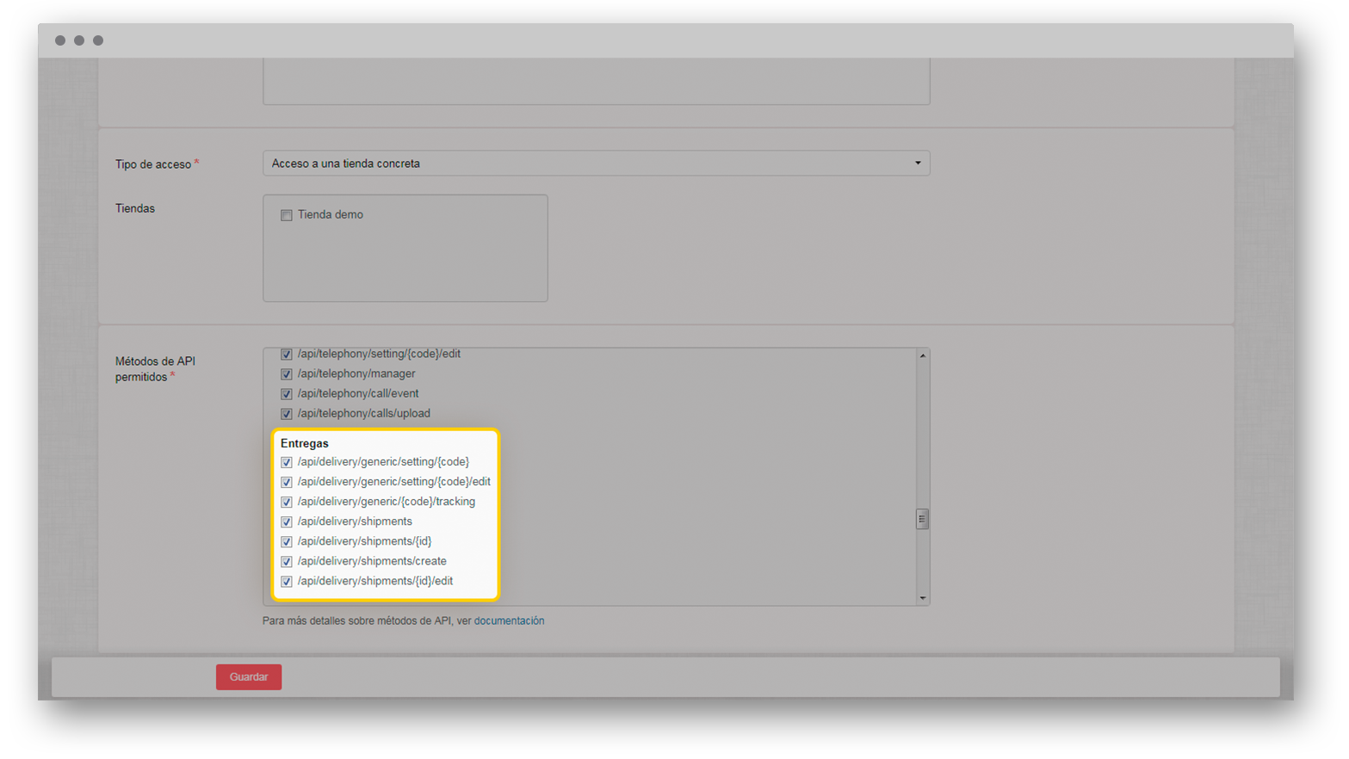This screenshot has height=759, width=1349.
Task: Click the Tipo de acceso label
Action: coord(153,164)
